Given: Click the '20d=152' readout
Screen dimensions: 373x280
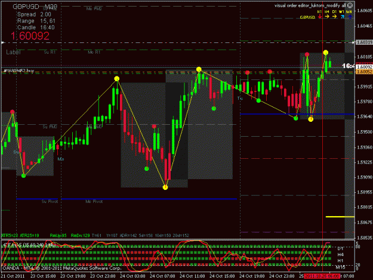Looking at the screenshot, I should pos(181,235).
